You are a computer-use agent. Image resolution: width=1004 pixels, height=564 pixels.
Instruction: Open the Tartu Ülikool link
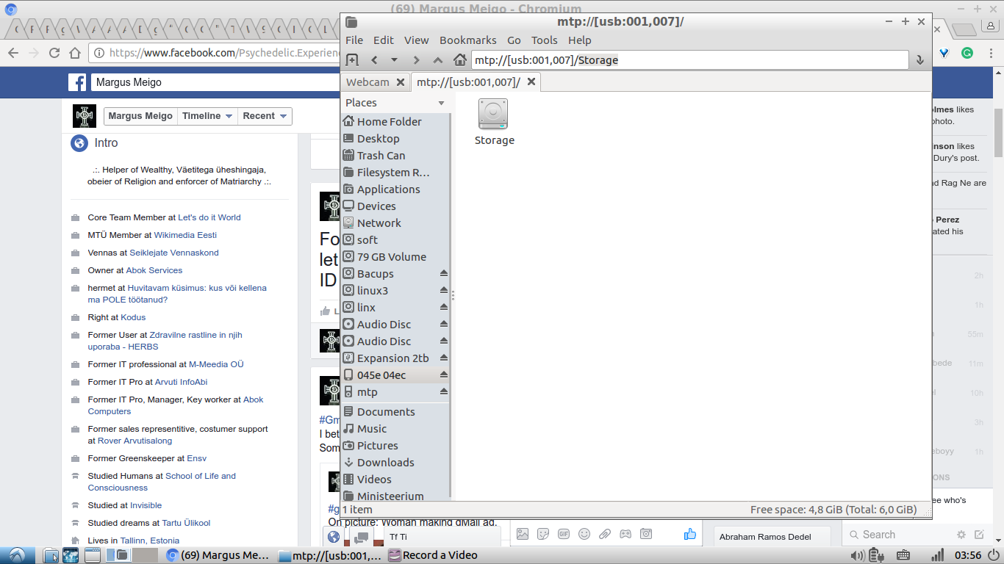[186, 523]
